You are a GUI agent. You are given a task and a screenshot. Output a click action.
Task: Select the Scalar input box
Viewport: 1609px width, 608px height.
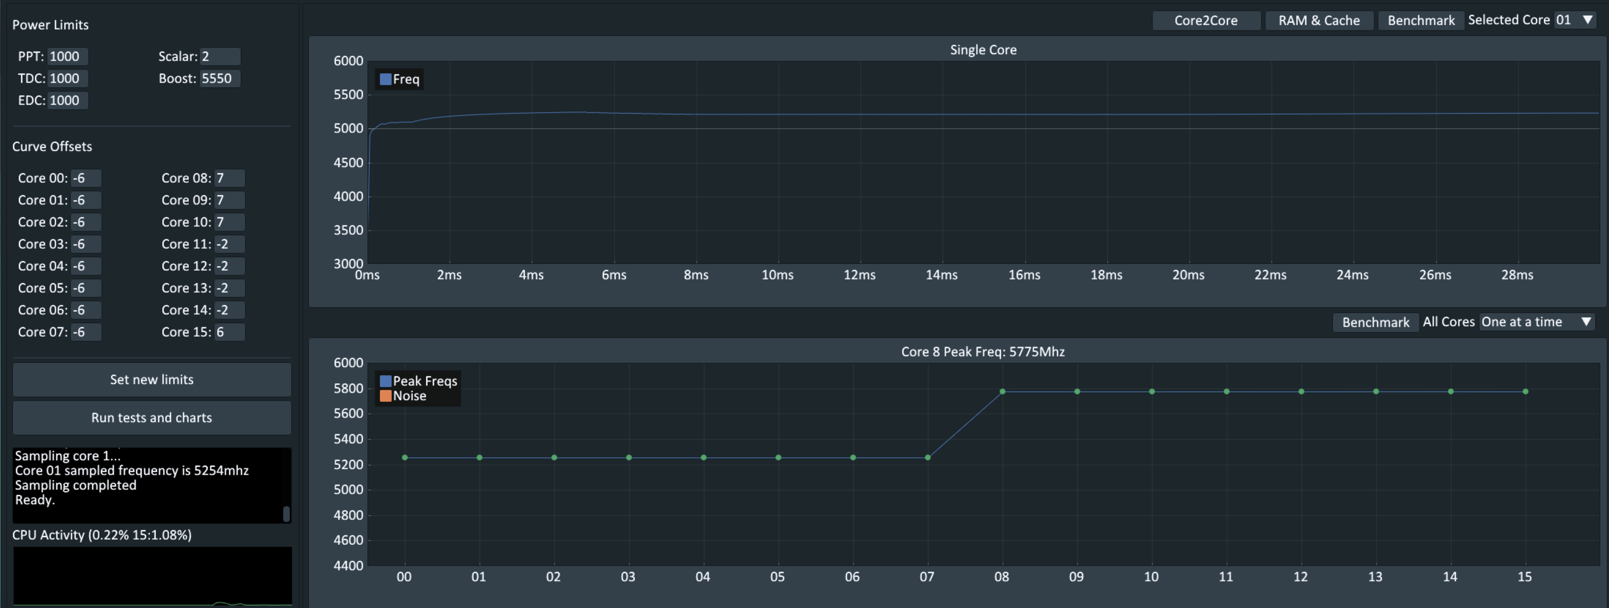pos(219,56)
